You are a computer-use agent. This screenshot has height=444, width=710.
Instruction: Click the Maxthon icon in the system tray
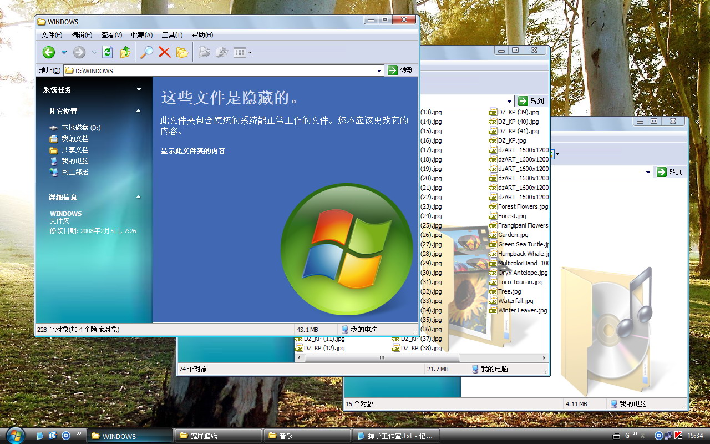coord(658,436)
